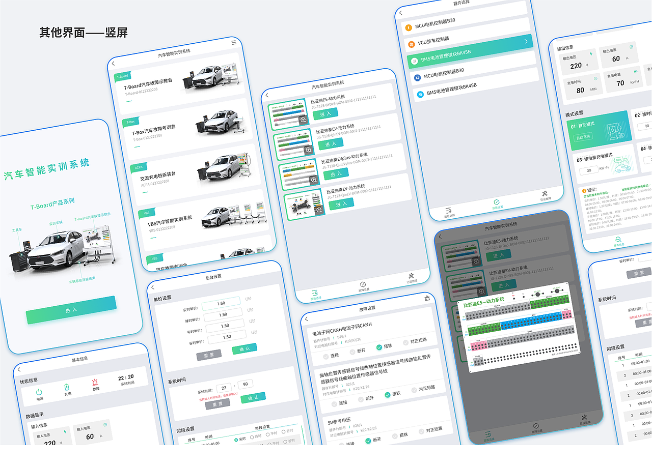Viewport: 652px width, 466px height.
Task: Enter the 比亚迪E5-动力系统 panel
Action: pyautogui.click(x=325, y=114)
